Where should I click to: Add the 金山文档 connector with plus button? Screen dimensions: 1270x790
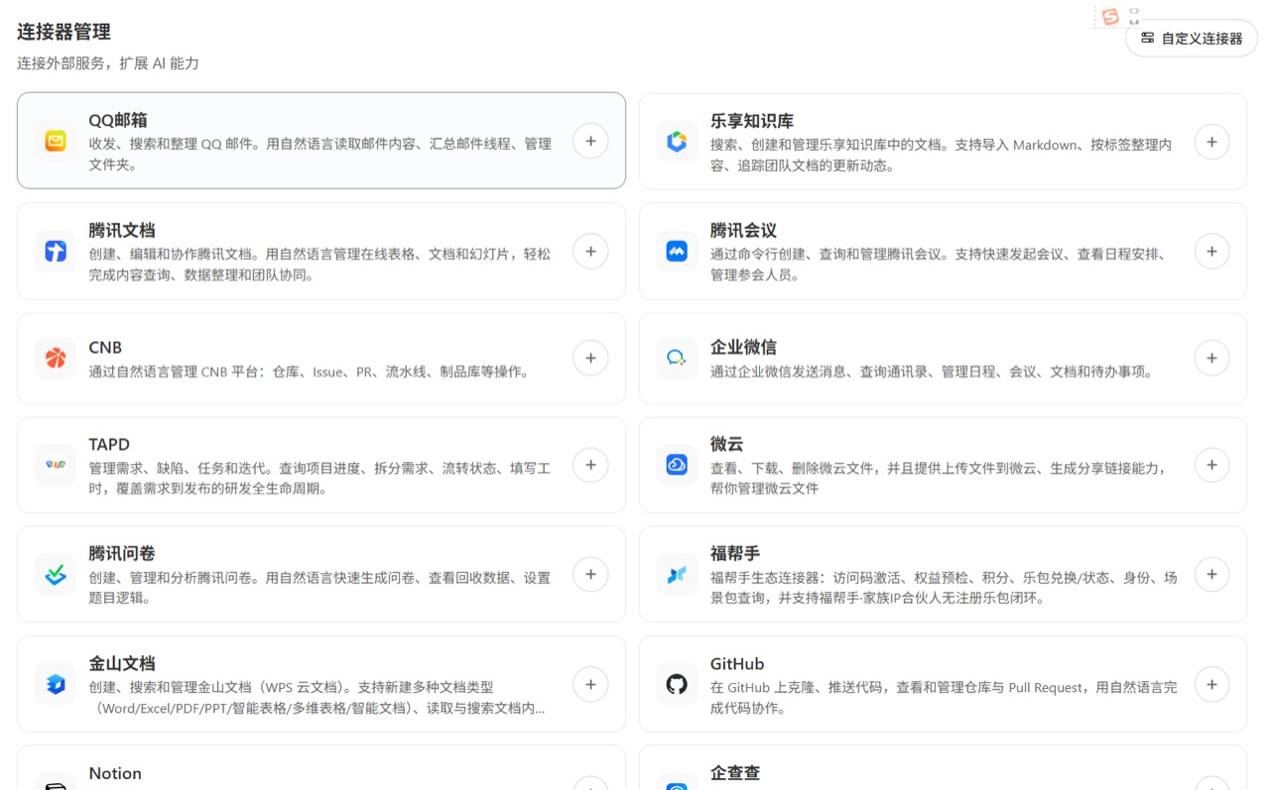(590, 684)
